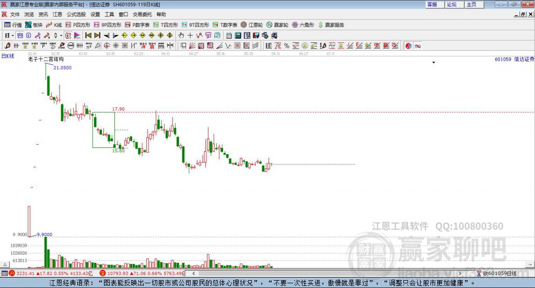Viewport: 535px width, 288px height.
Task: Open the 行情 market quotes view
Action: click(13, 25)
